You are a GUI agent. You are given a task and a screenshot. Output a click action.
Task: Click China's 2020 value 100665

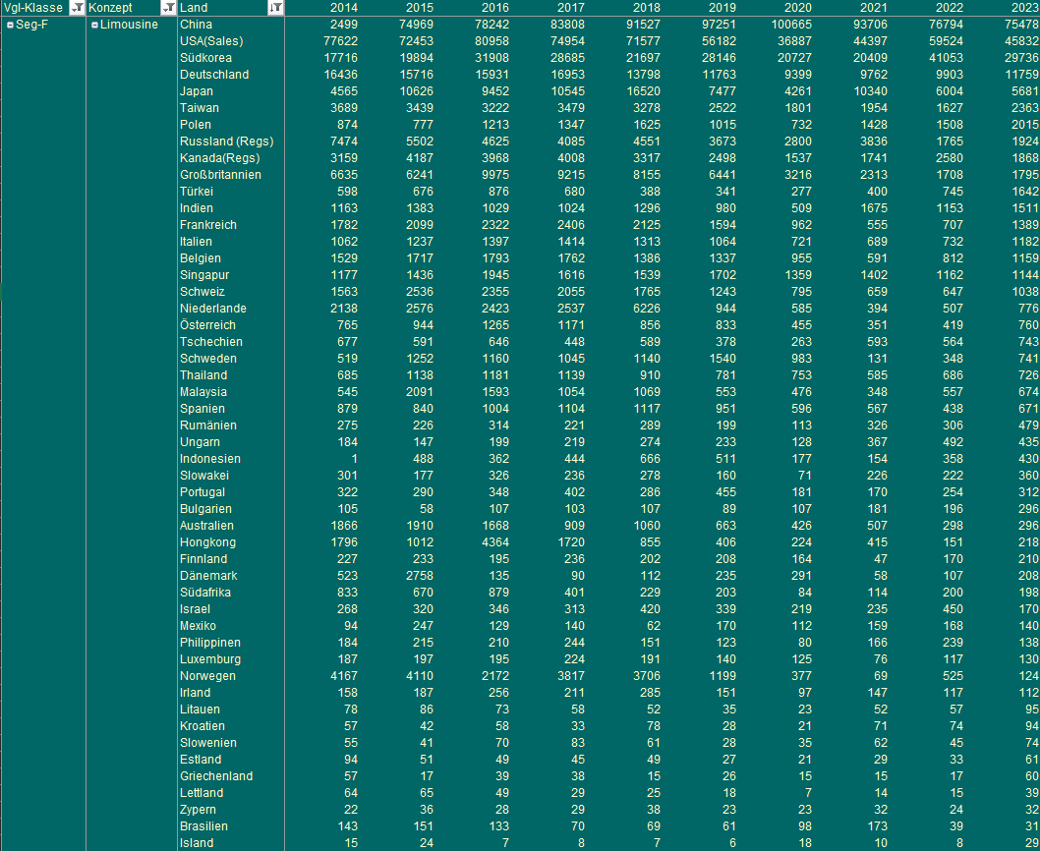point(791,25)
